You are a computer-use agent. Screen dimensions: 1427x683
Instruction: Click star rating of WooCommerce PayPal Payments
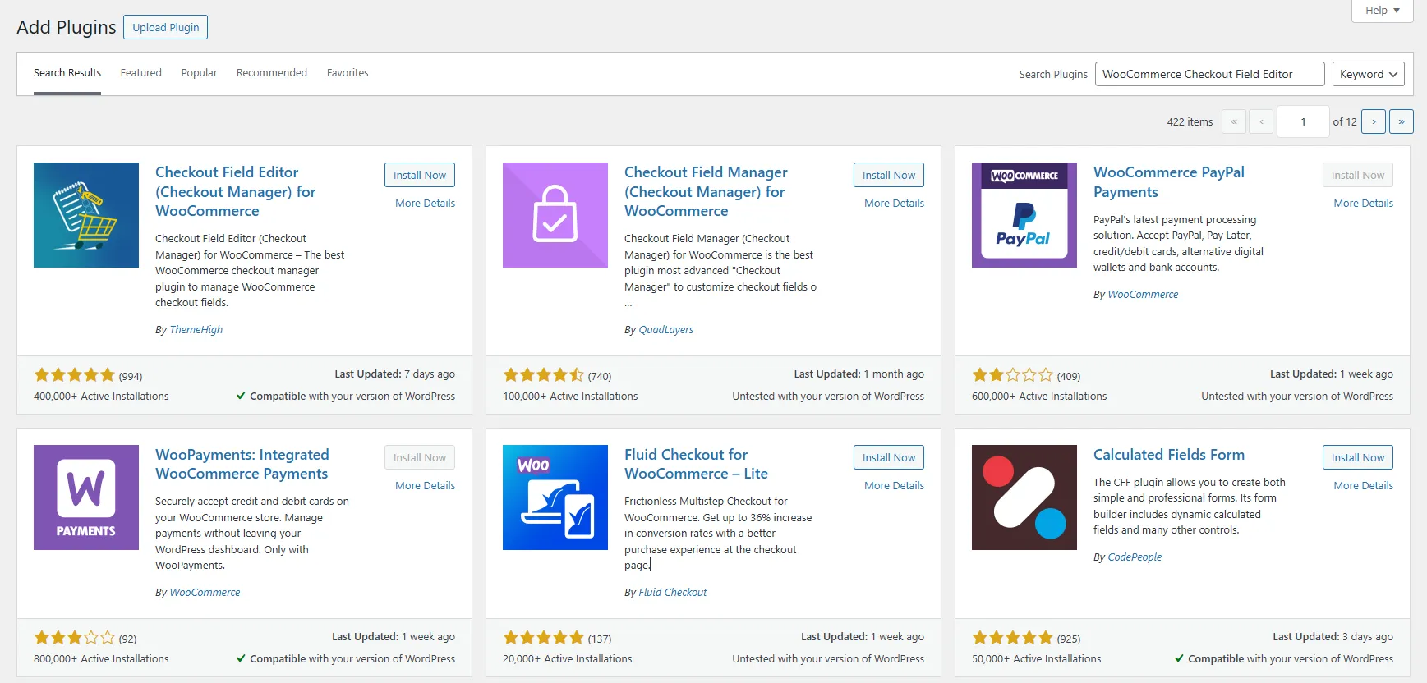click(x=1013, y=375)
